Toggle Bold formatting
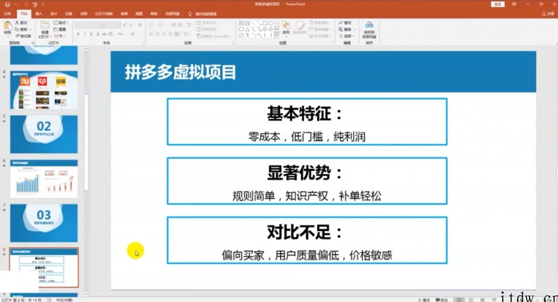The image size is (558, 302). click(78, 34)
